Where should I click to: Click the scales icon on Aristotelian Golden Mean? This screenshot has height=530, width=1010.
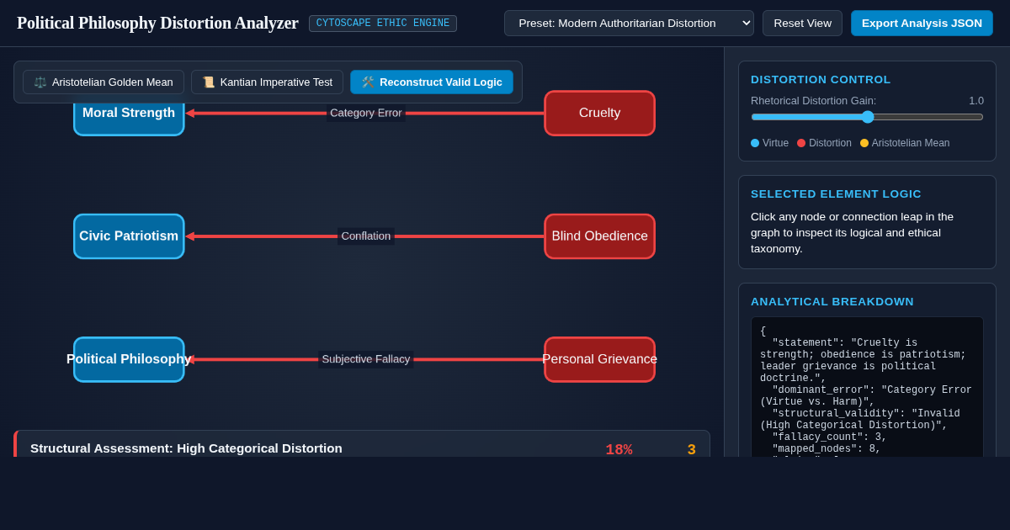click(40, 82)
